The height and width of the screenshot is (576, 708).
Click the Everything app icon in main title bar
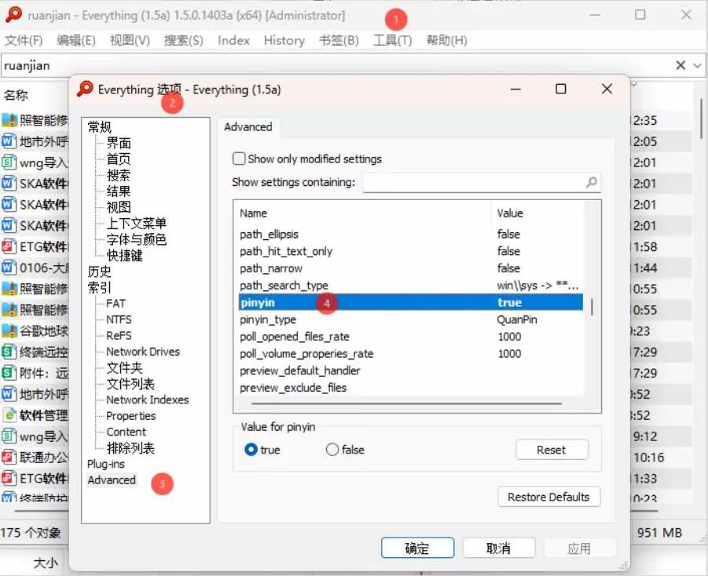click(13, 14)
